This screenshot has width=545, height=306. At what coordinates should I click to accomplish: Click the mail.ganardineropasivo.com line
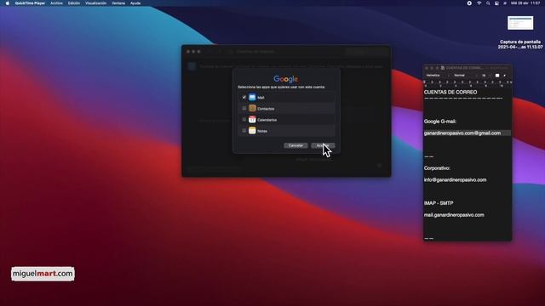(454, 215)
